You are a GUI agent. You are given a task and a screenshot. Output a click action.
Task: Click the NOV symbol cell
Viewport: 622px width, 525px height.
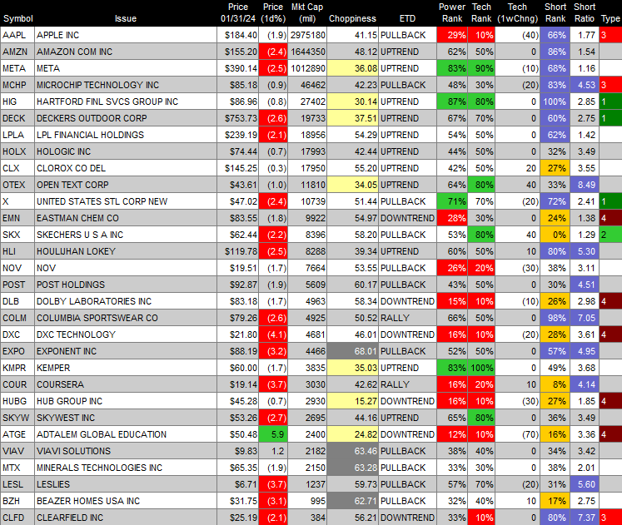pyautogui.click(x=17, y=268)
